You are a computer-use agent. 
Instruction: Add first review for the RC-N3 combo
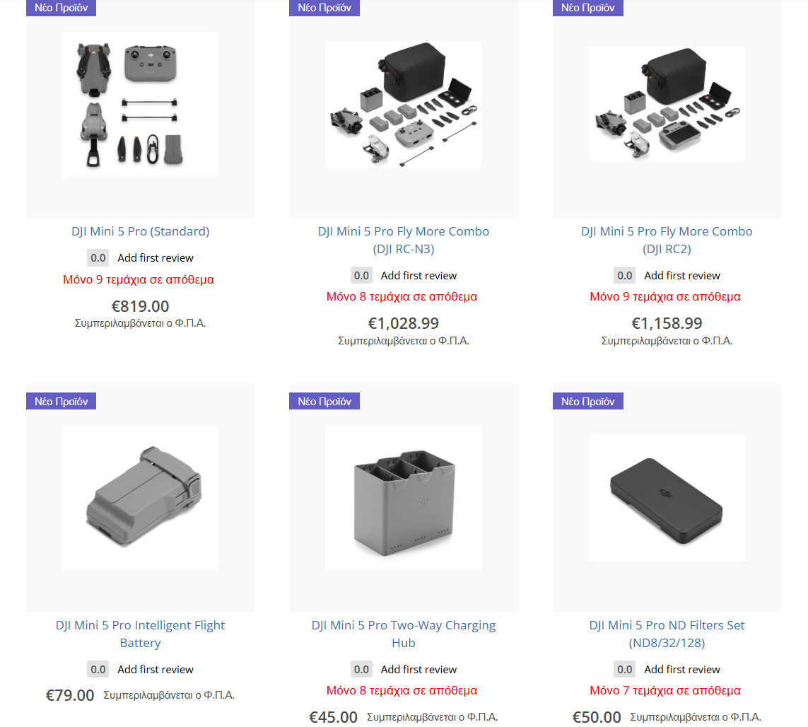pyautogui.click(x=419, y=275)
